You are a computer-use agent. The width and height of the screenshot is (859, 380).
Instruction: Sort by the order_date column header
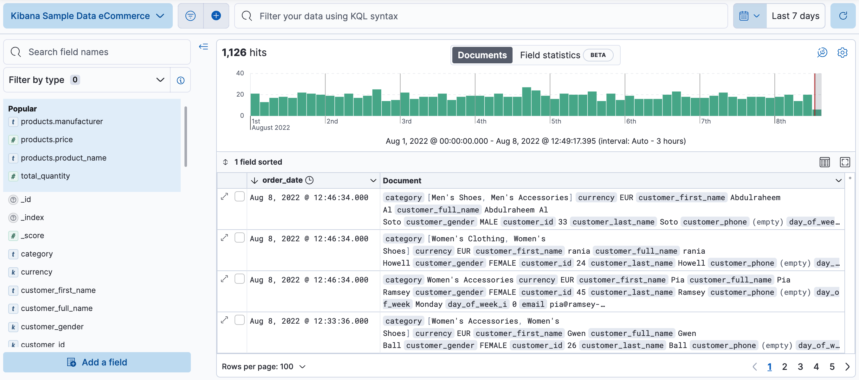click(x=282, y=180)
